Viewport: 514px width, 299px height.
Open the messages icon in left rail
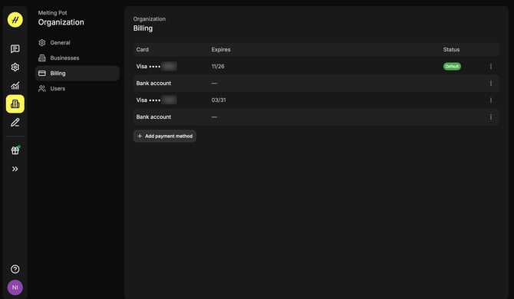click(15, 49)
